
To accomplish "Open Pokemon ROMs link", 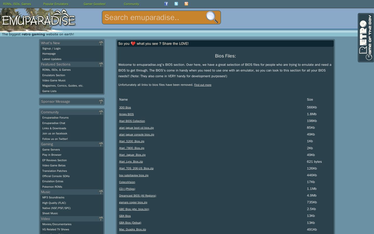I will (52, 187).
